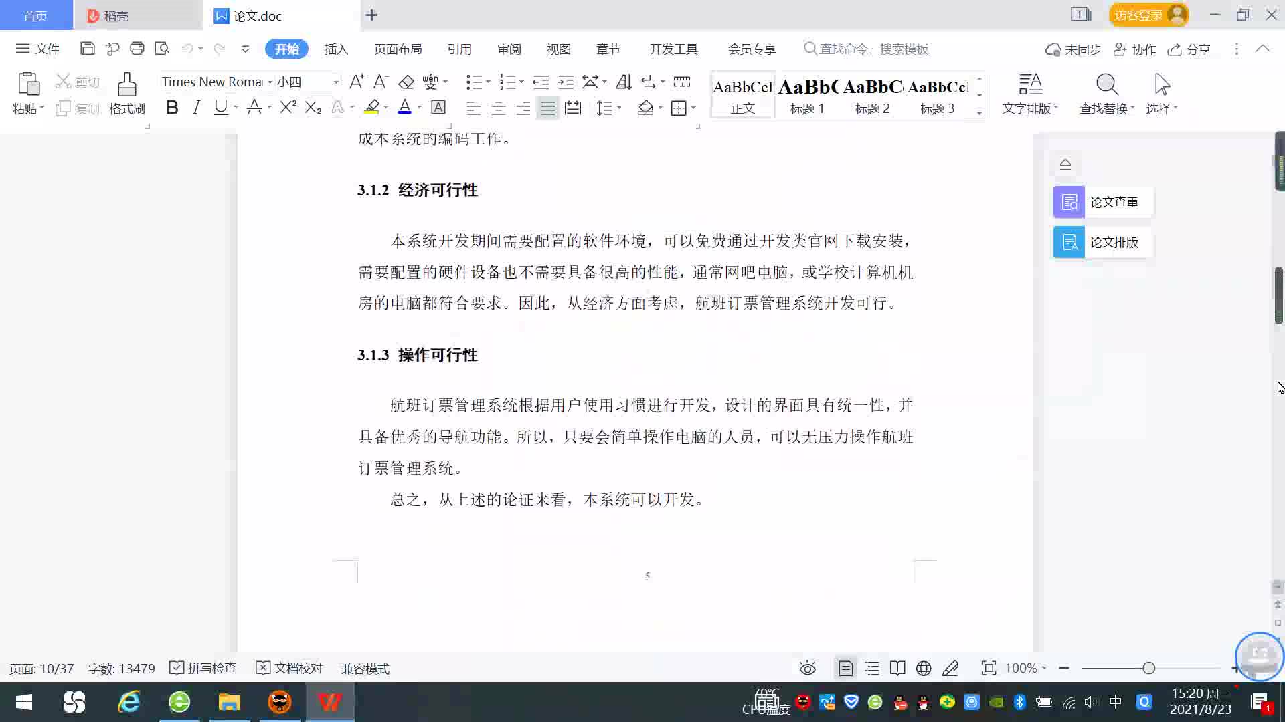Open Internet Explorer in taskbar

tap(128, 702)
